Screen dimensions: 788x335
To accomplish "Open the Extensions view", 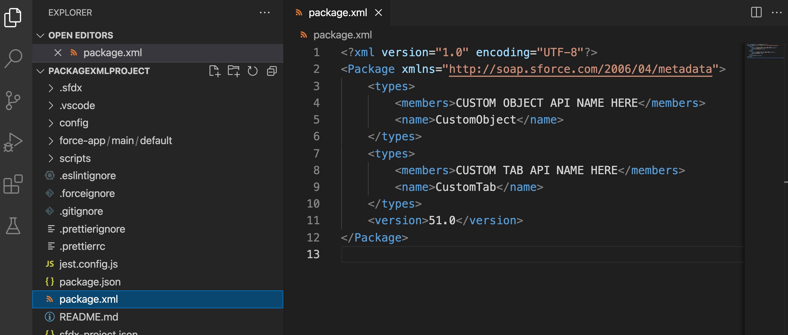I will (13, 184).
